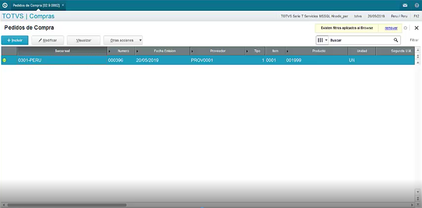Open the search column selector dropdown
The width and height of the screenshot is (422, 208).
[322, 40]
